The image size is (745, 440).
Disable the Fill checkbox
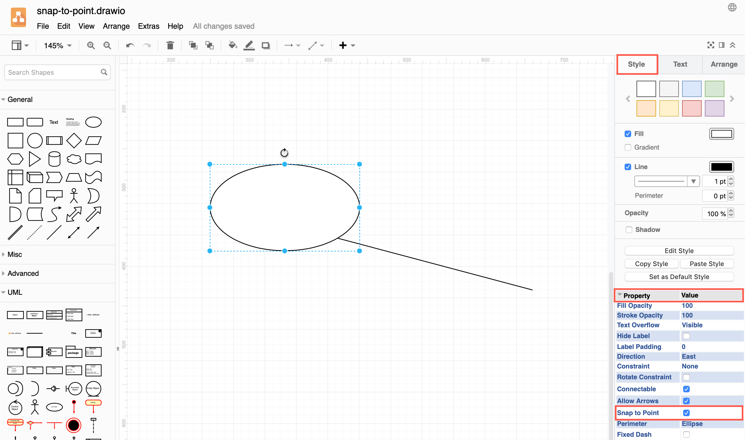pyautogui.click(x=628, y=134)
